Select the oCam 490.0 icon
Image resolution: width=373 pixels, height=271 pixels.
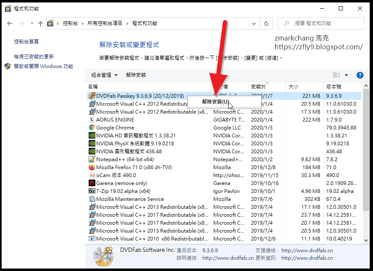(92, 175)
